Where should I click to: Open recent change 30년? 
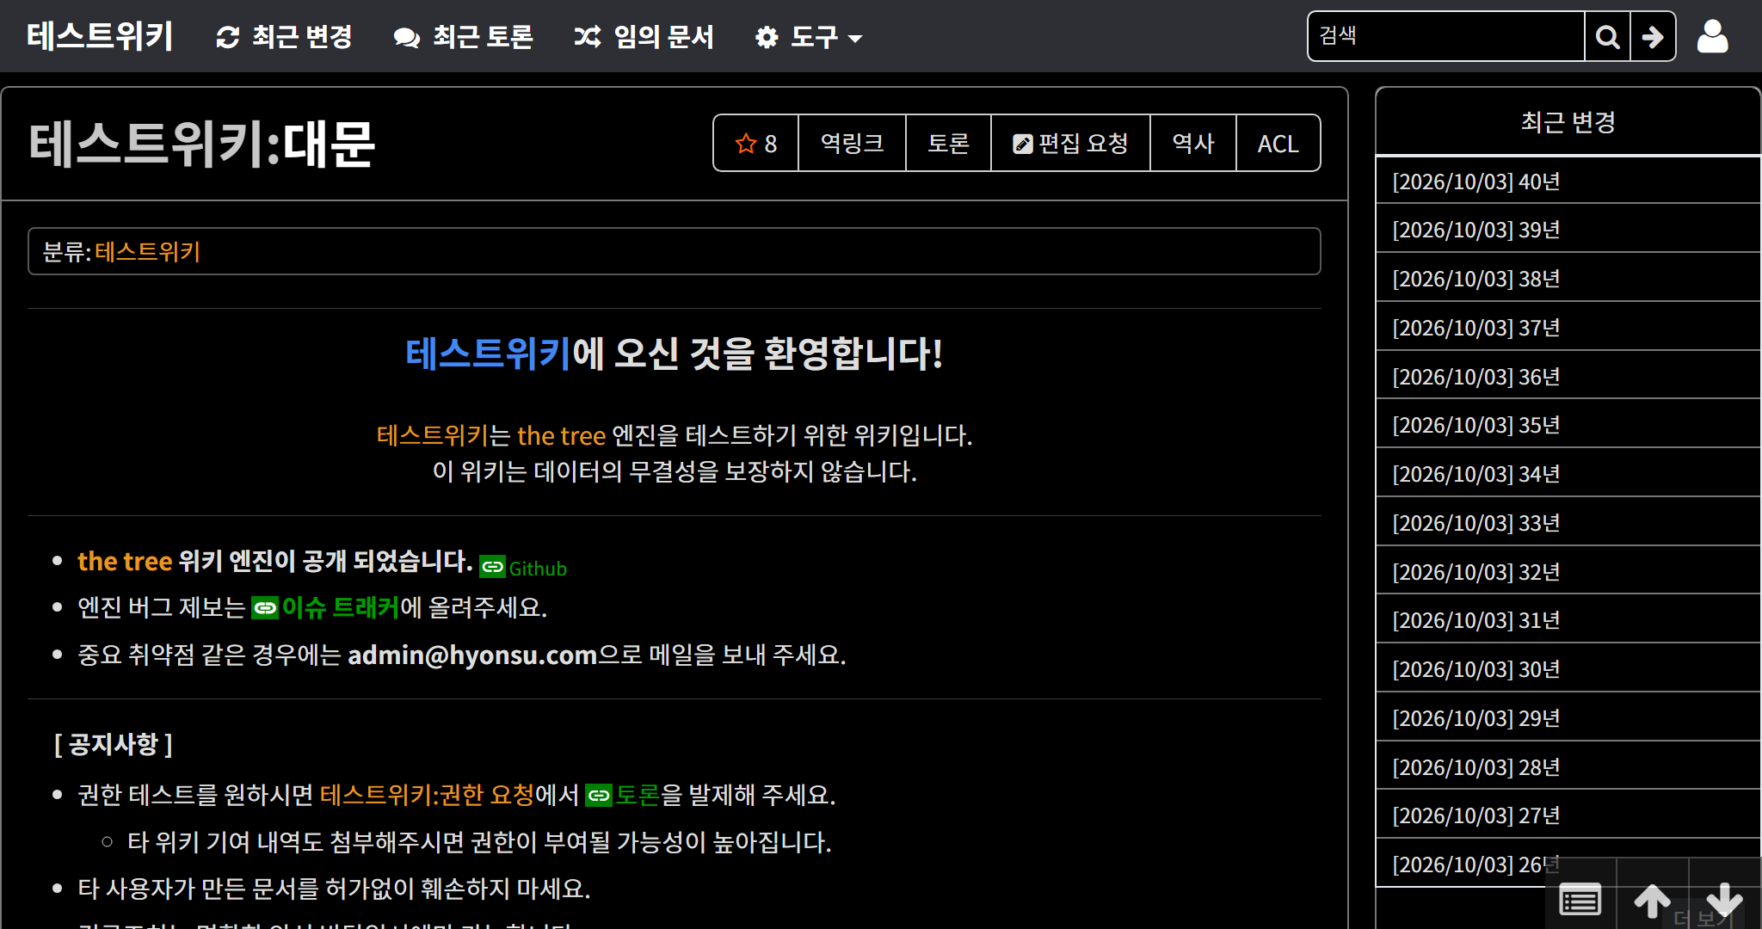(1568, 669)
